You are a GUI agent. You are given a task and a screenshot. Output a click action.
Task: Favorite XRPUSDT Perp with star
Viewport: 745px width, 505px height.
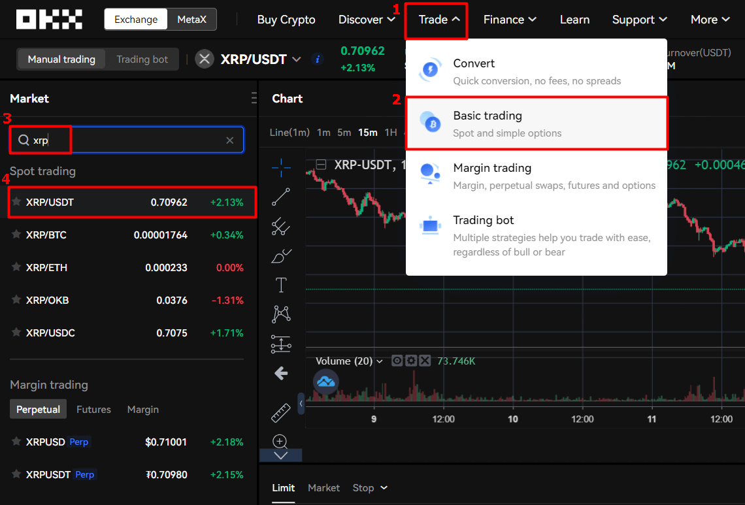pos(16,474)
